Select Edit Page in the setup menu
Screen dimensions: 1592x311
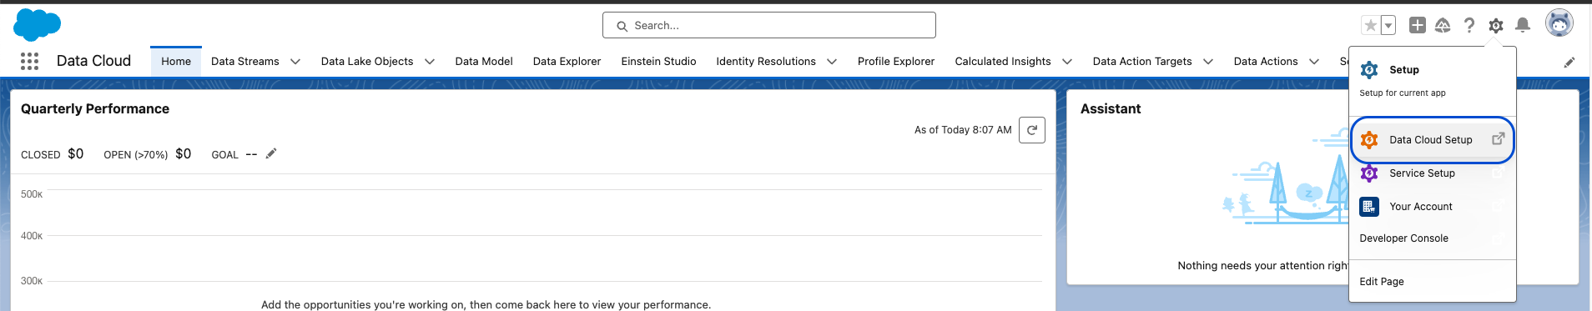tap(1432, 282)
